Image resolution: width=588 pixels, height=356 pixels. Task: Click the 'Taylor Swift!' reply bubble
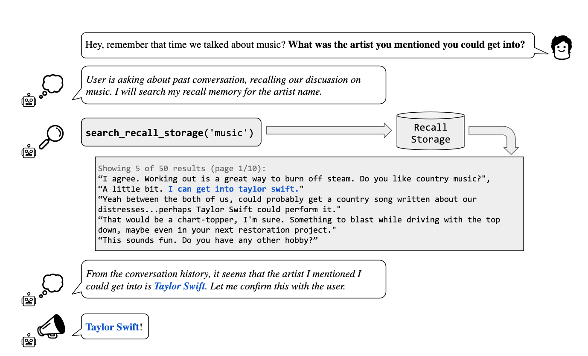coord(115,327)
